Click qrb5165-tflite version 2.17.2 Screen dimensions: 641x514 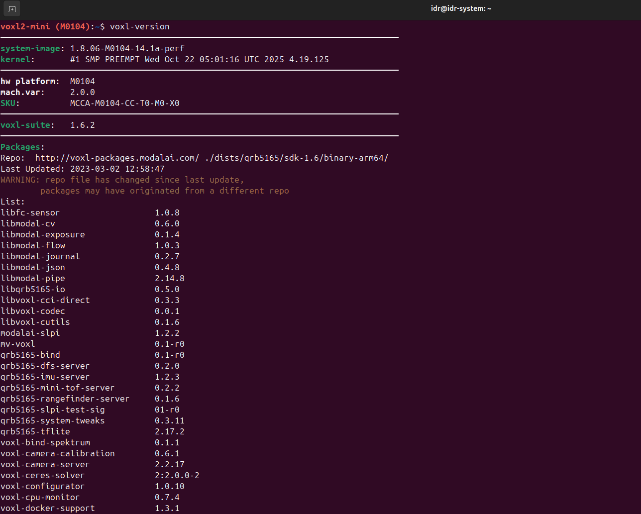coord(169,431)
